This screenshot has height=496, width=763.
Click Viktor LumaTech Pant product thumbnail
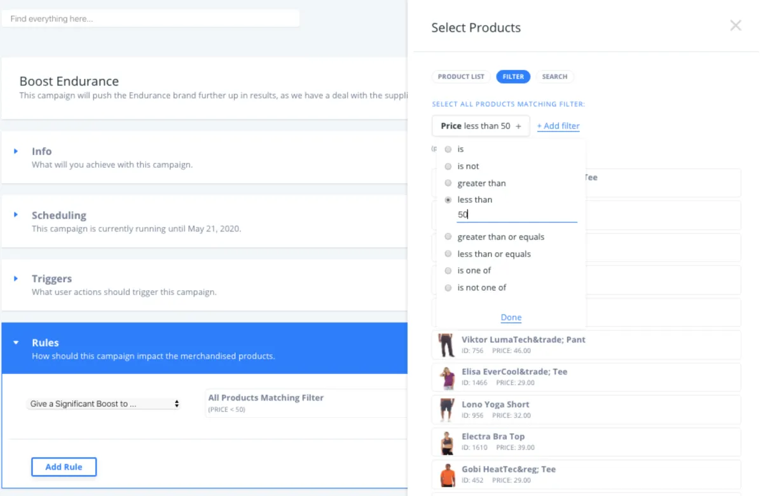[446, 345]
